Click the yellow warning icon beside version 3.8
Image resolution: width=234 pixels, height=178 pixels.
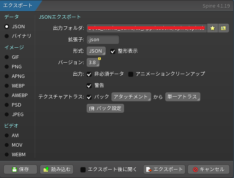[x=99, y=59]
